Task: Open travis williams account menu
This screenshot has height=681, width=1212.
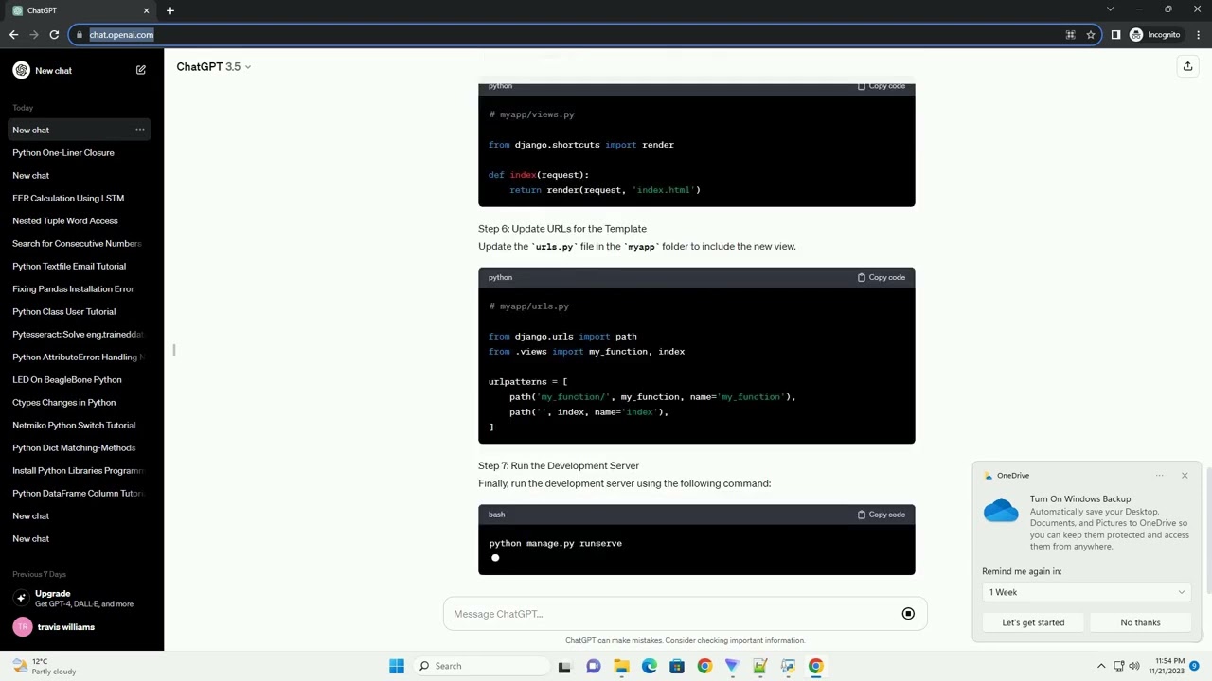Action: [80, 627]
